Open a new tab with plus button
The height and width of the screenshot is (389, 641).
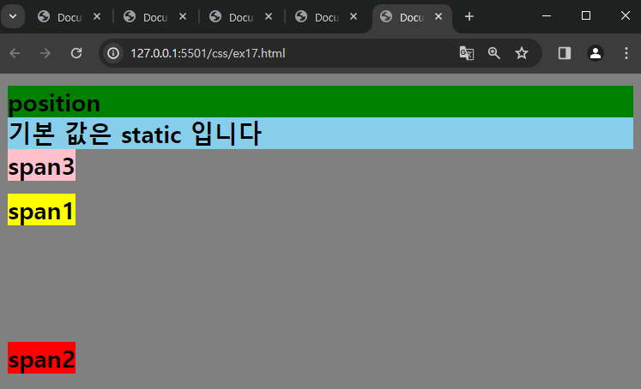click(469, 17)
